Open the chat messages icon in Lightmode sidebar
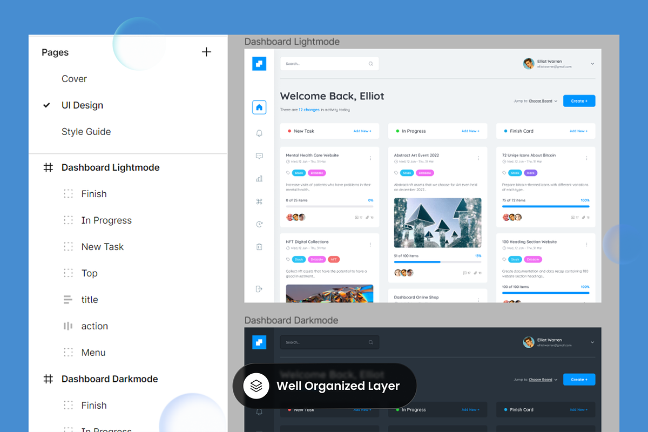The image size is (648, 432). pyautogui.click(x=259, y=156)
